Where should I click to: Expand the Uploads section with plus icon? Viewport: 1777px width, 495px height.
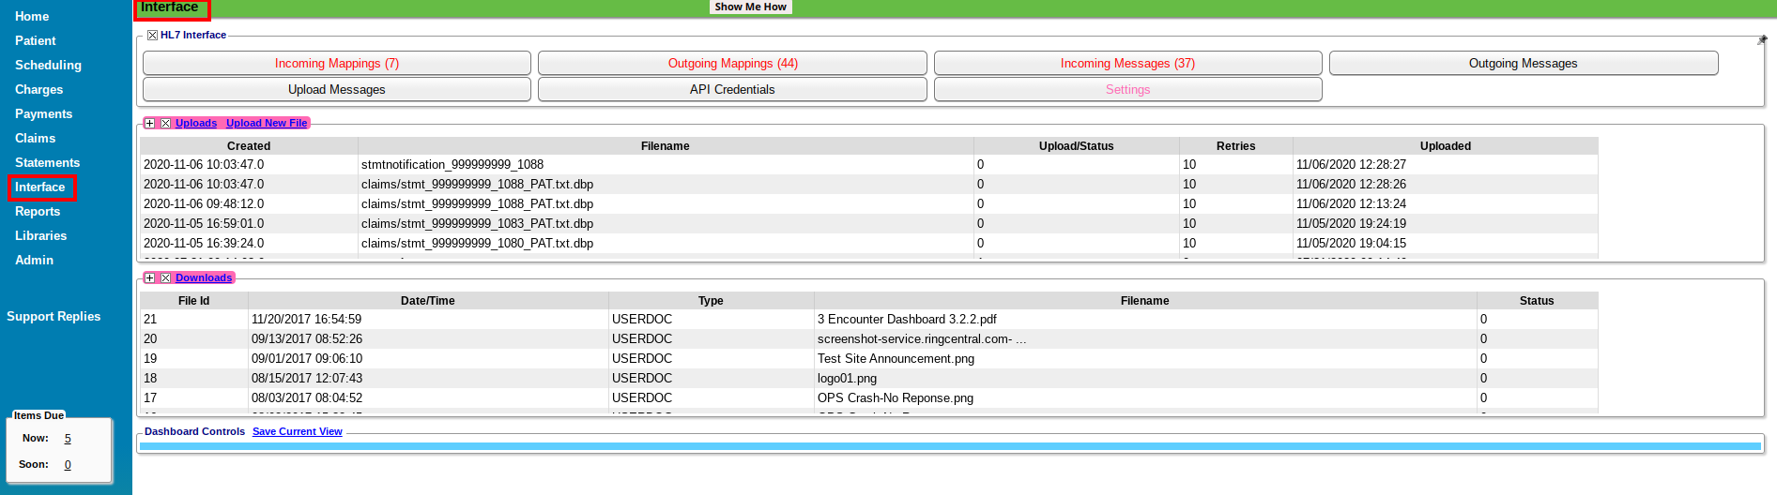click(149, 124)
